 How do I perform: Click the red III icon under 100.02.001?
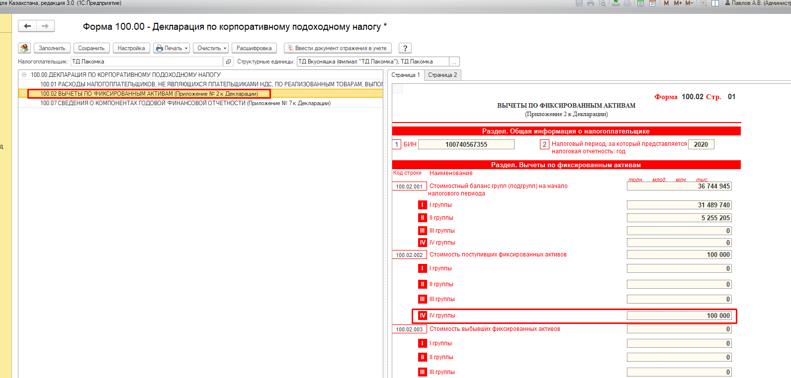pos(423,231)
